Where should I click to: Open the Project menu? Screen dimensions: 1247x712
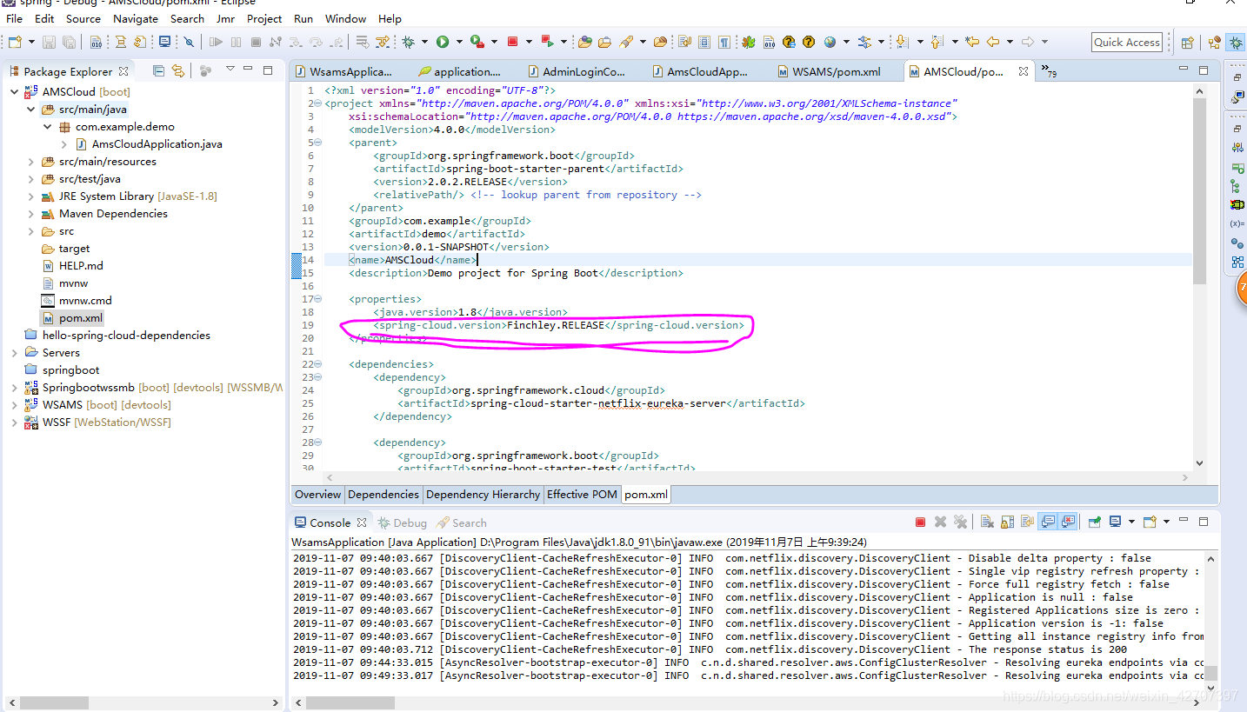264,18
